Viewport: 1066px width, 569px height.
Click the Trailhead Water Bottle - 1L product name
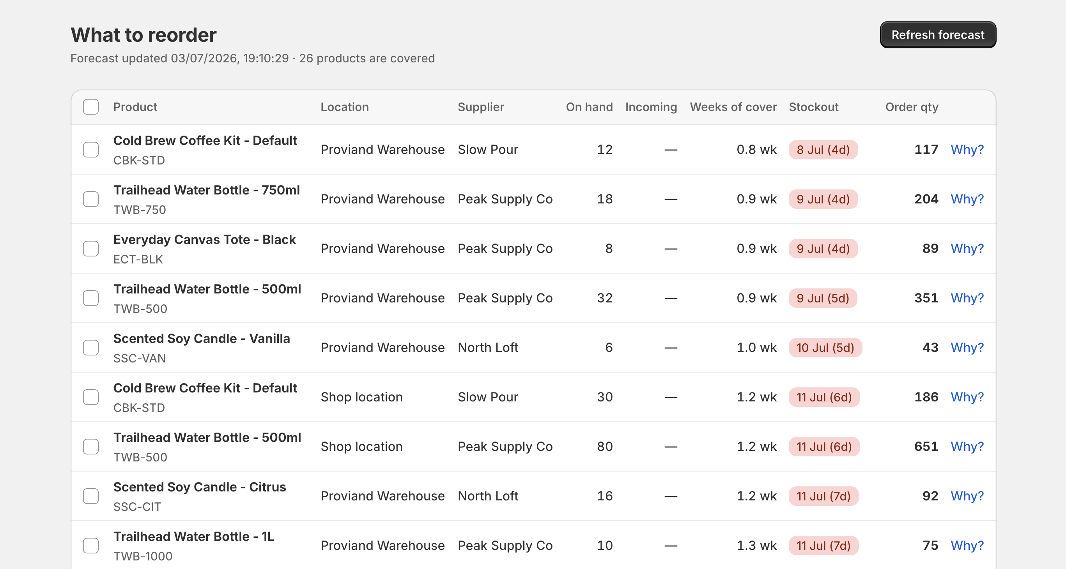click(x=194, y=536)
